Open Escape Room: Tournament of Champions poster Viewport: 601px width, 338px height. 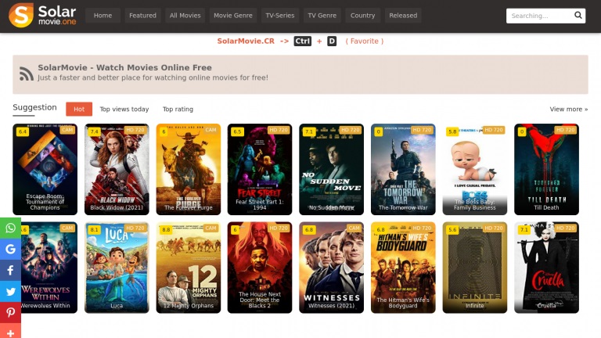[45, 169]
